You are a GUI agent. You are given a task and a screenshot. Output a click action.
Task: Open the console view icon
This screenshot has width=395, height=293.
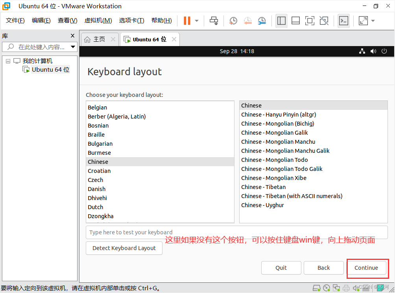coord(343,21)
